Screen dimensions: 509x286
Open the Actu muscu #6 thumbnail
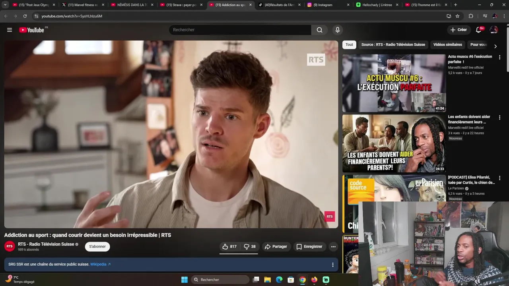394,83
